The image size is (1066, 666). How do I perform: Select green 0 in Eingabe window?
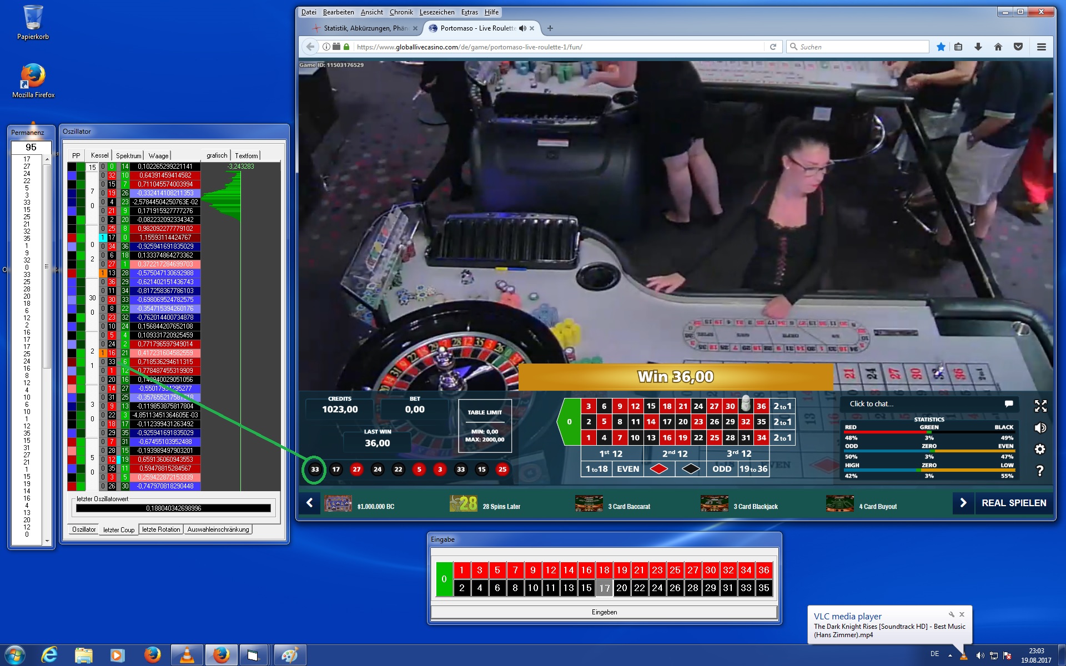click(444, 579)
